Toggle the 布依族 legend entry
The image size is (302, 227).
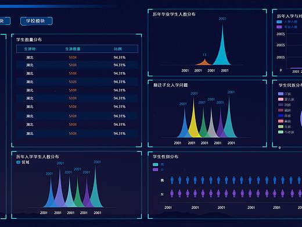(286, 132)
